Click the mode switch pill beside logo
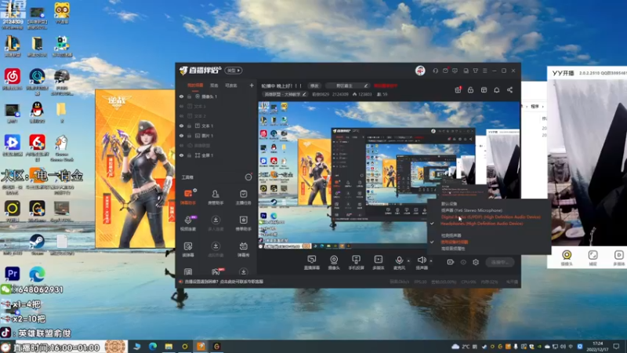The image size is (627, 353). (x=234, y=71)
